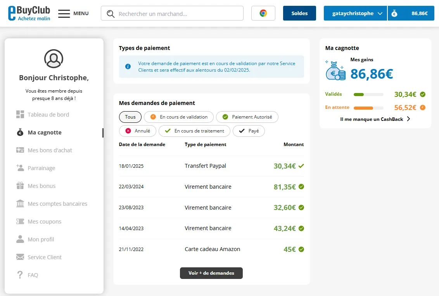Screen dimensions: 439x296
Task: Click the green check icon beside Validés amount
Action: pyautogui.click(x=423, y=94)
